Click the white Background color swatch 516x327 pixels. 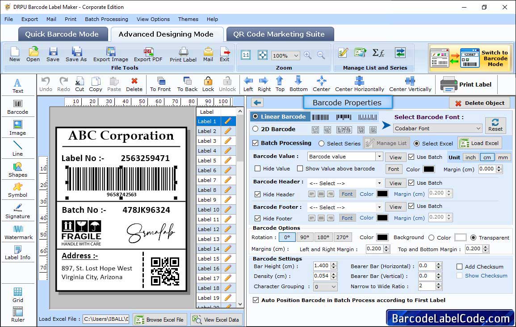click(461, 237)
